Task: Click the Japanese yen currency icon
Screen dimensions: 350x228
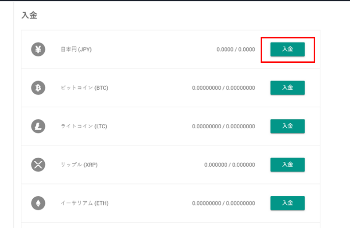Action: [x=38, y=49]
